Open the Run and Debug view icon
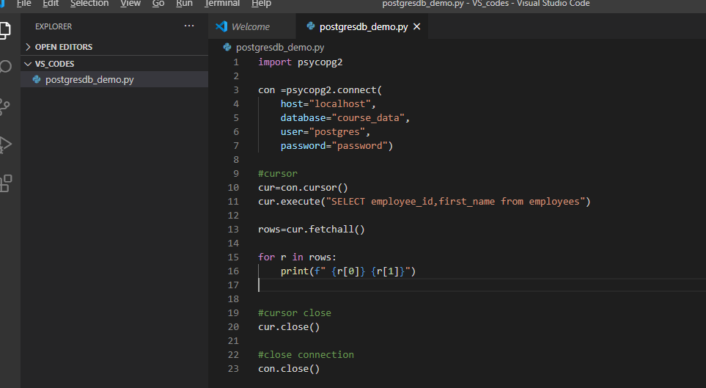The height and width of the screenshot is (388, 706). pyautogui.click(x=5, y=145)
